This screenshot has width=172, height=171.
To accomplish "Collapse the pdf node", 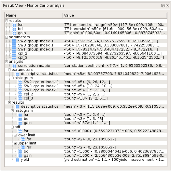I will tap(13, 127).
